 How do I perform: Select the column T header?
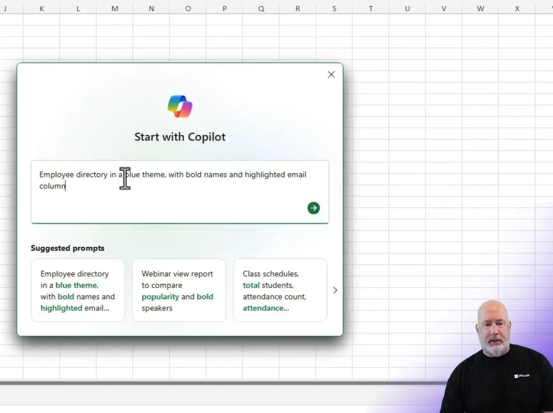[370, 8]
